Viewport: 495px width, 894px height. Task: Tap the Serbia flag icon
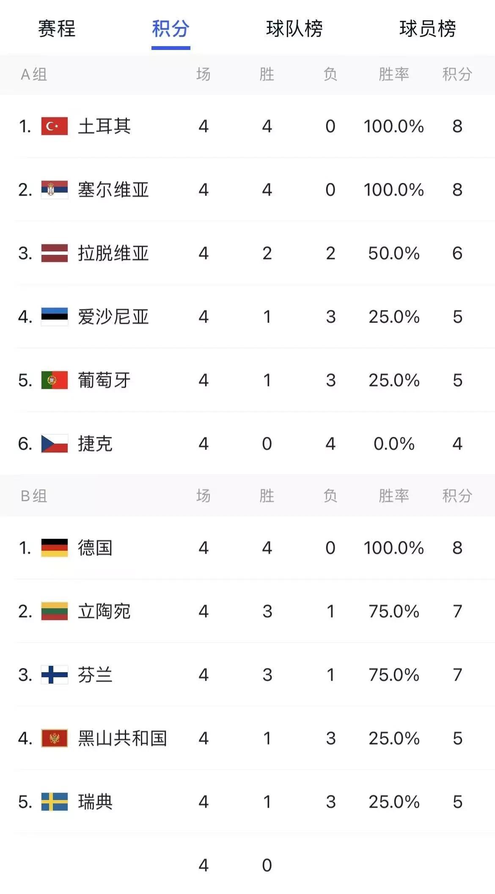(55, 190)
